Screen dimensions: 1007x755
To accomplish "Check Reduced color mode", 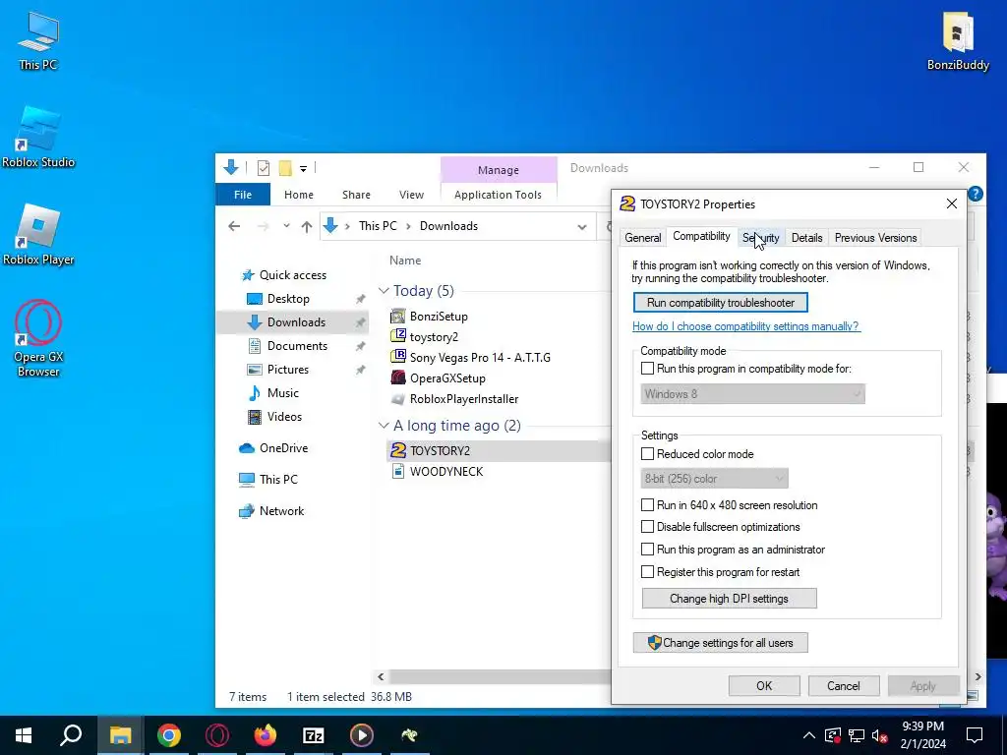I will click(x=647, y=454).
